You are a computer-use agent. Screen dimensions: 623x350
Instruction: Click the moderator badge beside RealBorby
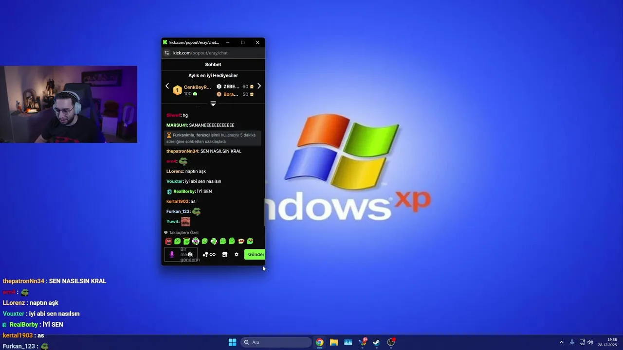(169, 192)
